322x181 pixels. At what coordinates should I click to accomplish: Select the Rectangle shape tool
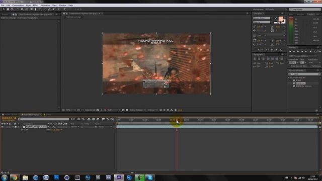[x=31, y=9]
